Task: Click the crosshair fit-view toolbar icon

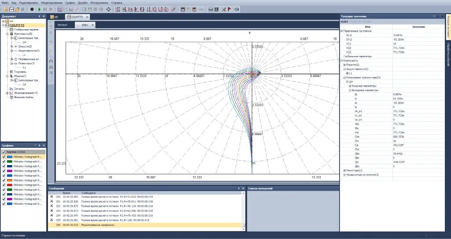Action: coord(108,10)
